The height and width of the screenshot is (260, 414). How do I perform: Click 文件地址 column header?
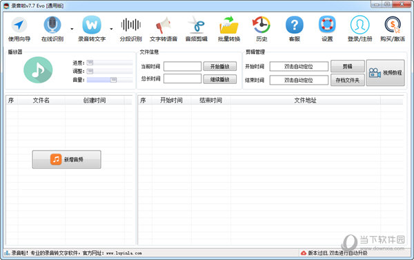click(x=305, y=100)
